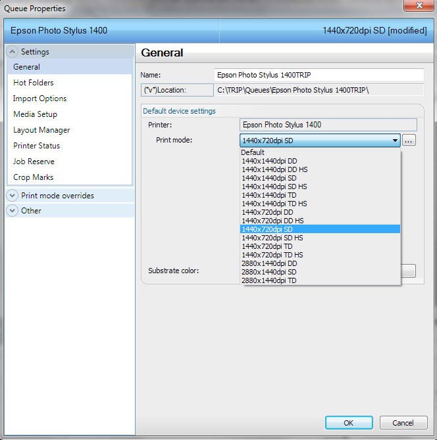Close the Queue Properties window
The image size is (437, 440).
pyautogui.click(x=419, y=7)
